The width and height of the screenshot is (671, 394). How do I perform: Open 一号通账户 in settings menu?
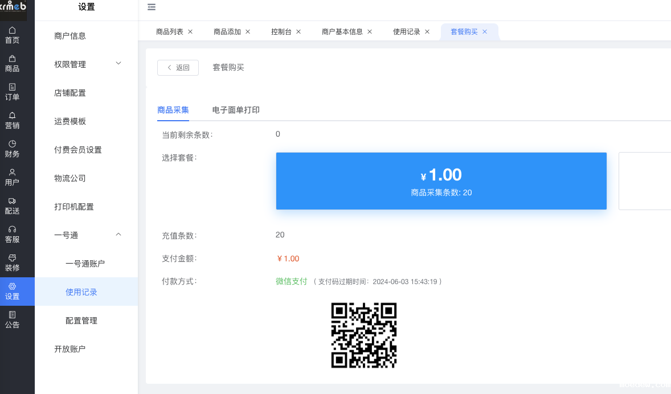(x=85, y=264)
